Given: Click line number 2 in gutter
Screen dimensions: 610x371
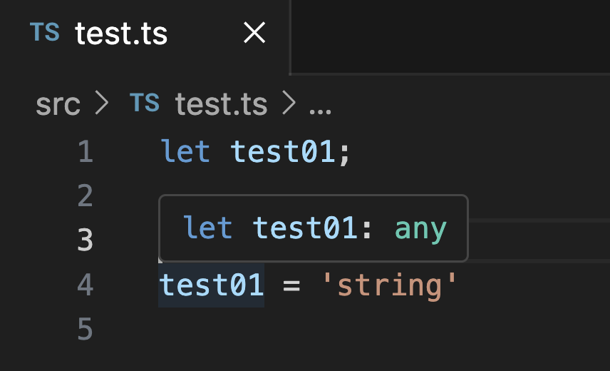Looking at the screenshot, I should [x=86, y=195].
